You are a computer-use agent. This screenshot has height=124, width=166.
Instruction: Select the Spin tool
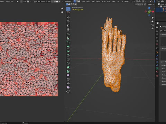click(68, 71)
